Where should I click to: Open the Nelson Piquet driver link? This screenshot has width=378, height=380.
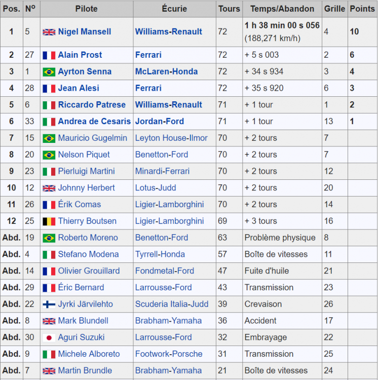click(84, 155)
